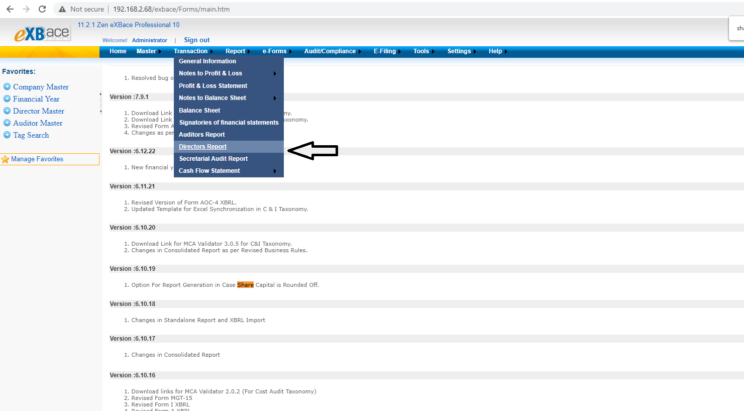Open the Report menu
744x411 pixels.
tap(235, 51)
